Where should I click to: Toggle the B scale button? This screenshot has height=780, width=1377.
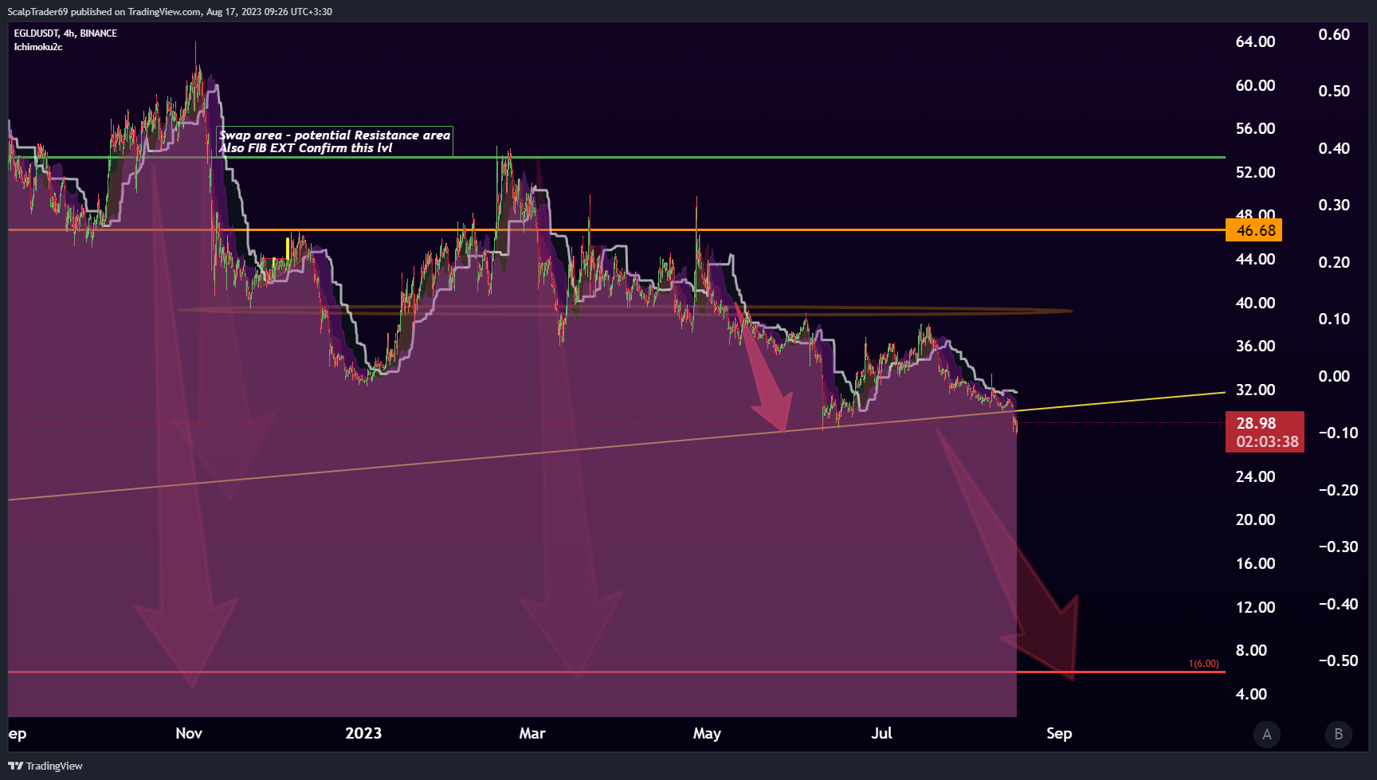coord(1339,734)
